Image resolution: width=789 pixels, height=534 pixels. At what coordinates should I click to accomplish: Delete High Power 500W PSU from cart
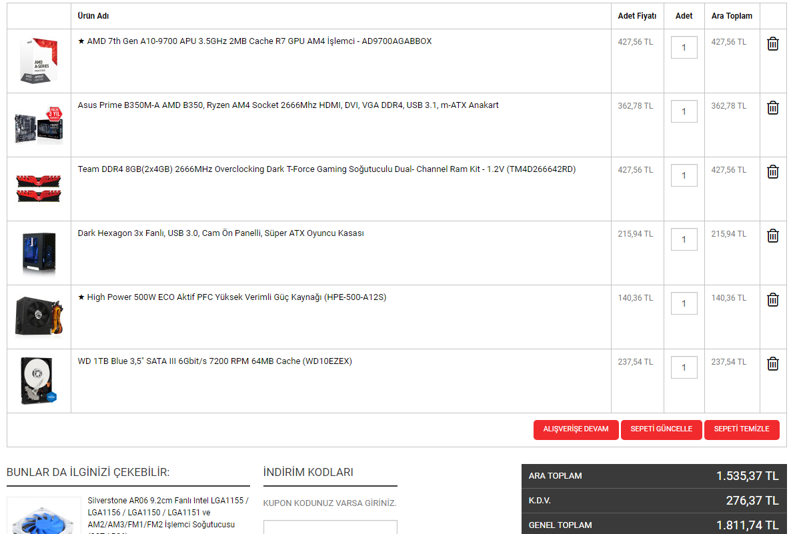pyautogui.click(x=773, y=300)
